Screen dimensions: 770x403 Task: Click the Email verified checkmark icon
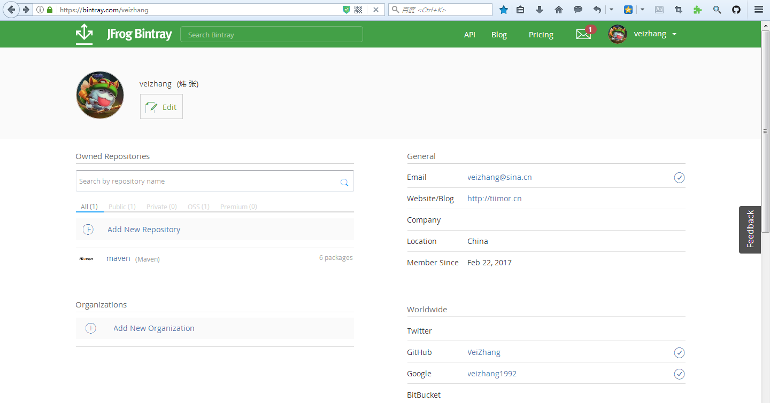679,178
